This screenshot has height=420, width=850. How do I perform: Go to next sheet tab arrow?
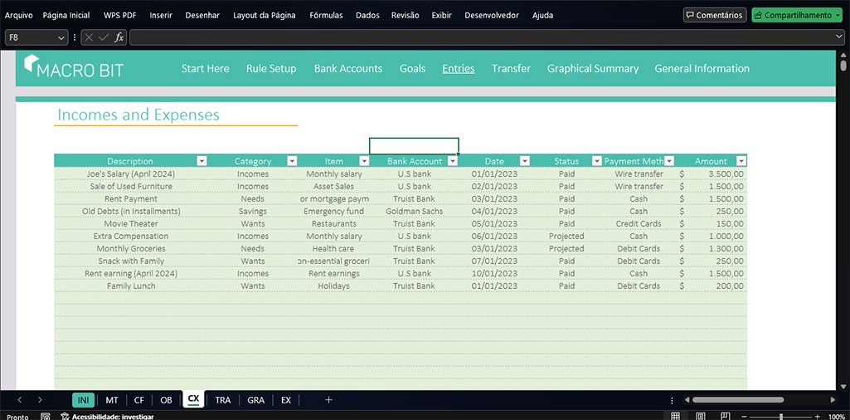coord(40,400)
